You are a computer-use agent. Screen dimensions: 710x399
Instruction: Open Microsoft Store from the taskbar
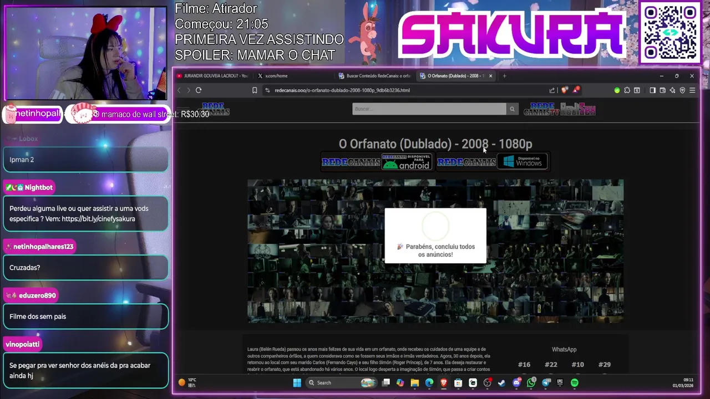pyautogui.click(x=458, y=382)
